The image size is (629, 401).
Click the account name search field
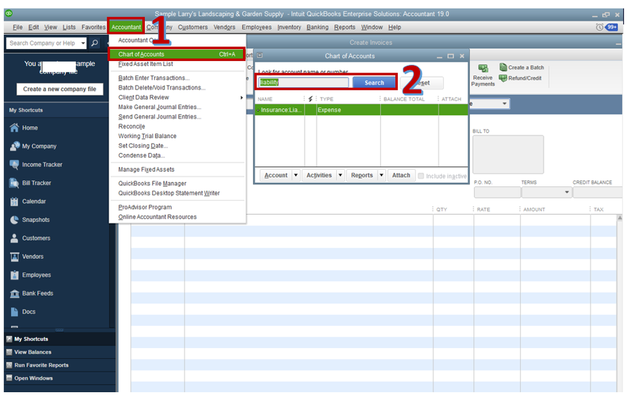point(303,82)
